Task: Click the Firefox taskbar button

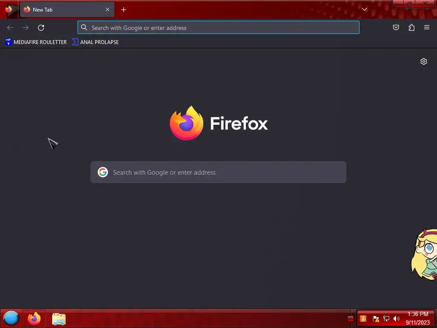Action: pos(34,318)
